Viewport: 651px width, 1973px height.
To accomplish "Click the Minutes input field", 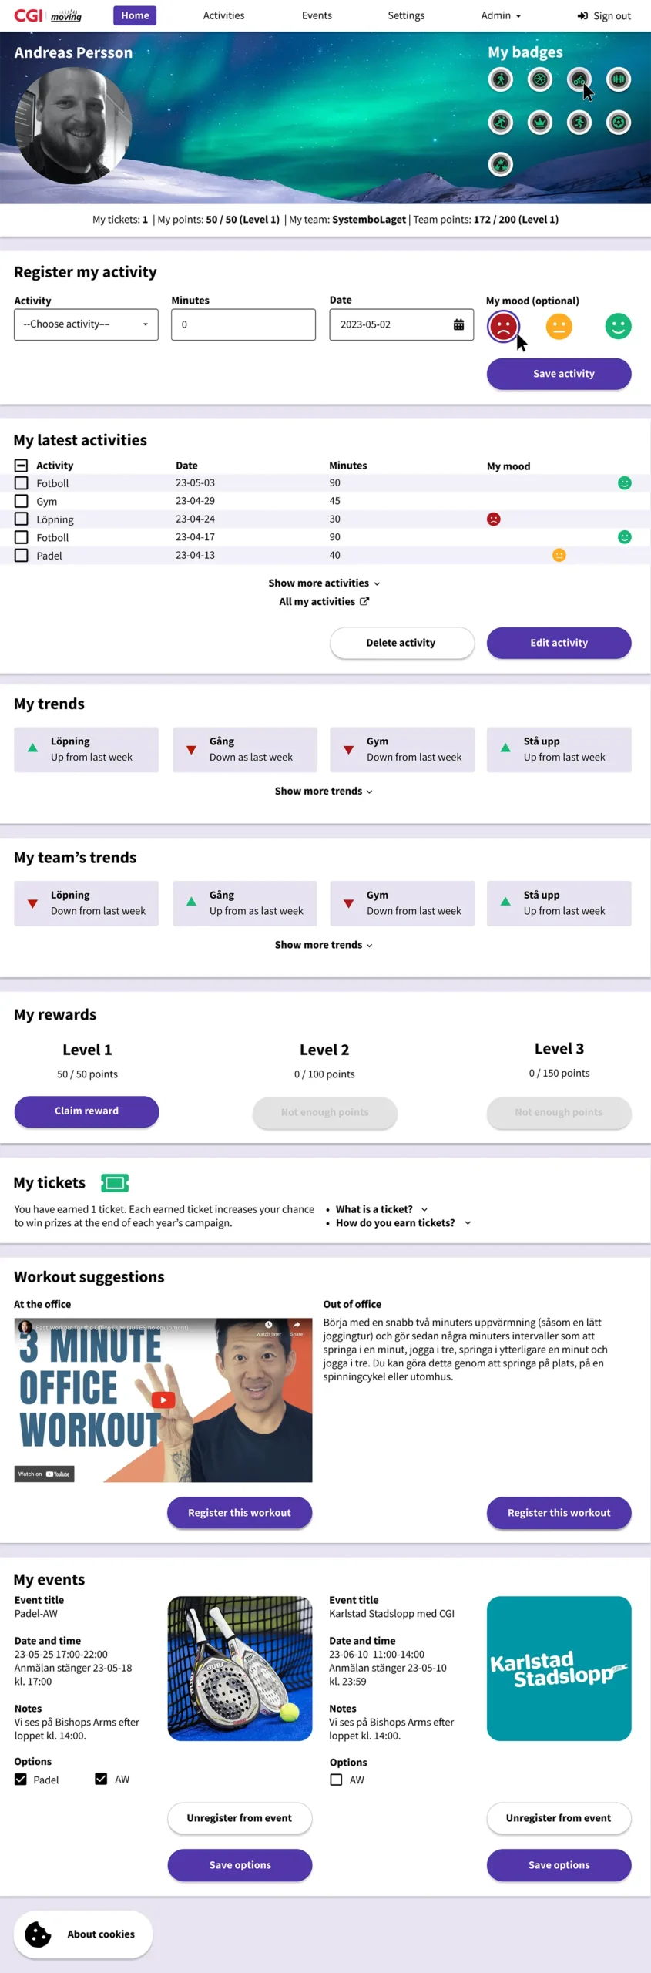I will click(243, 324).
